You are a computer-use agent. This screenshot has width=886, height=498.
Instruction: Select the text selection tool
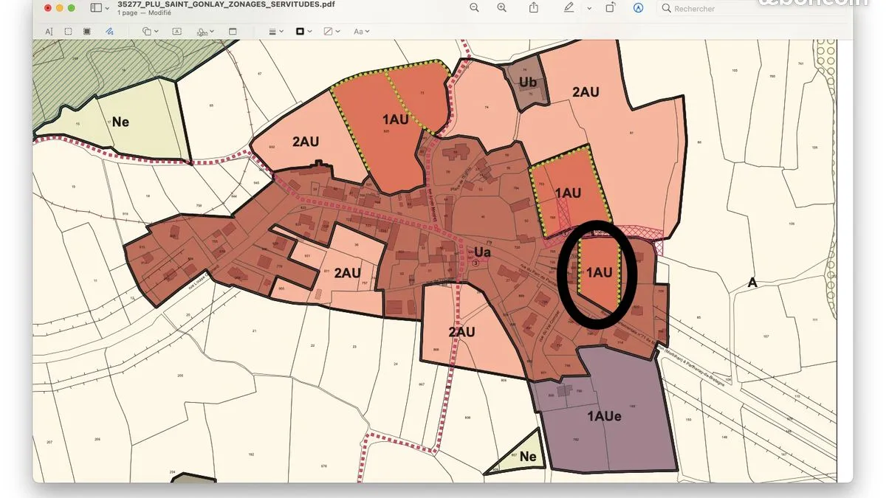click(49, 32)
